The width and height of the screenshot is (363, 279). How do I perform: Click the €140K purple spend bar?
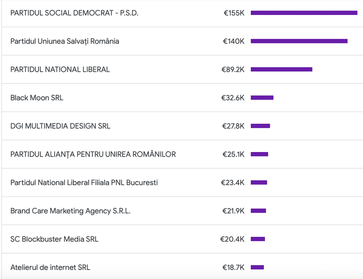[x=299, y=41]
